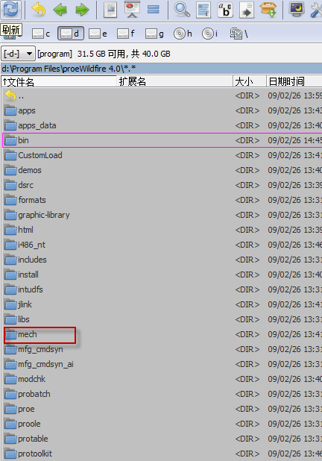
Task: Click the yellow curved undo arrow icon
Action: coord(39,10)
